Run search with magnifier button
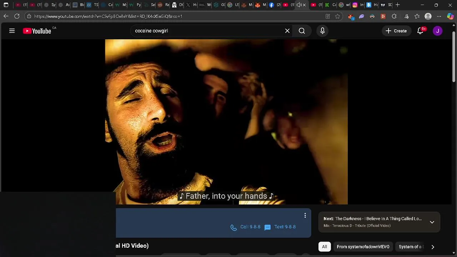The width and height of the screenshot is (457, 257). (x=302, y=31)
